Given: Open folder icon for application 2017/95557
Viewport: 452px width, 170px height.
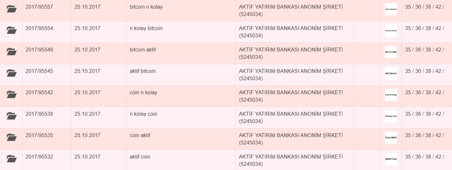Looking at the screenshot, I should click(11, 9).
